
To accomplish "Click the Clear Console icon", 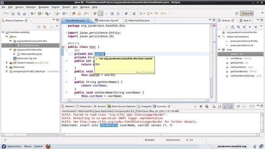I will pos(214,106).
